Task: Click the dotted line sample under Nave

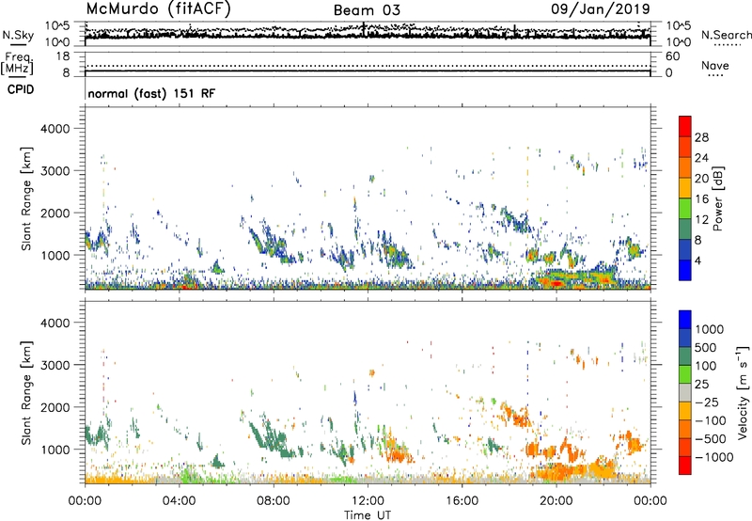Action: 715,76
